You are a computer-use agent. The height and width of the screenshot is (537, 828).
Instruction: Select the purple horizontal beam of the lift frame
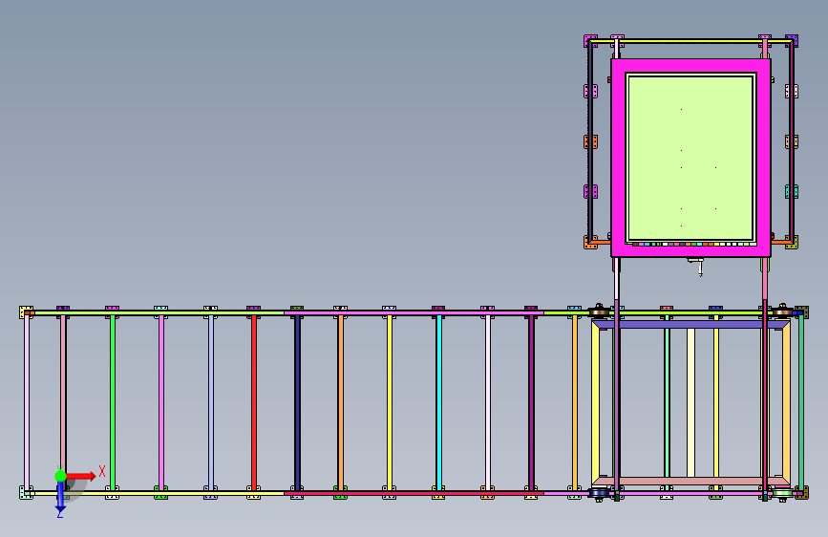tap(690, 325)
